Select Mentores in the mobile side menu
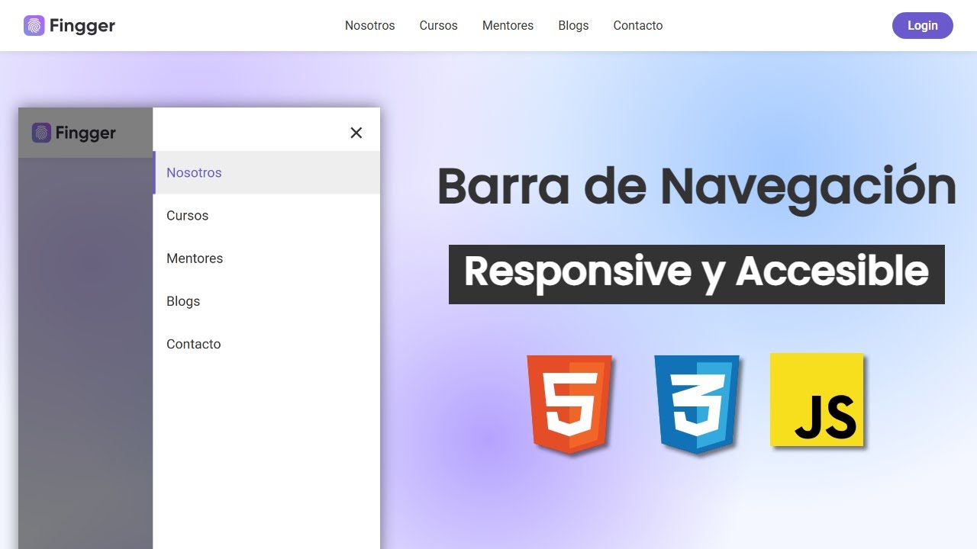 click(266, 258)
